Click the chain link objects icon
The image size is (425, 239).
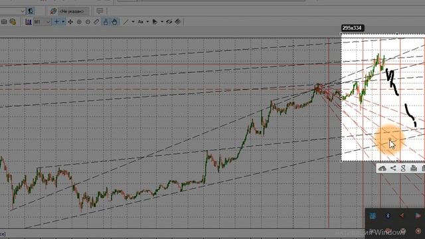pyautogui.click(x=169, y=22)
